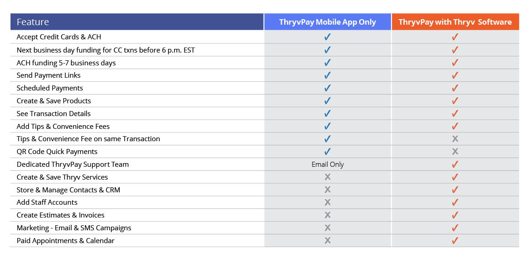The height and width of the screenshot is (260, 530).
Task: Click 'Scheduled Payments' row label
Action: point(50,88)
